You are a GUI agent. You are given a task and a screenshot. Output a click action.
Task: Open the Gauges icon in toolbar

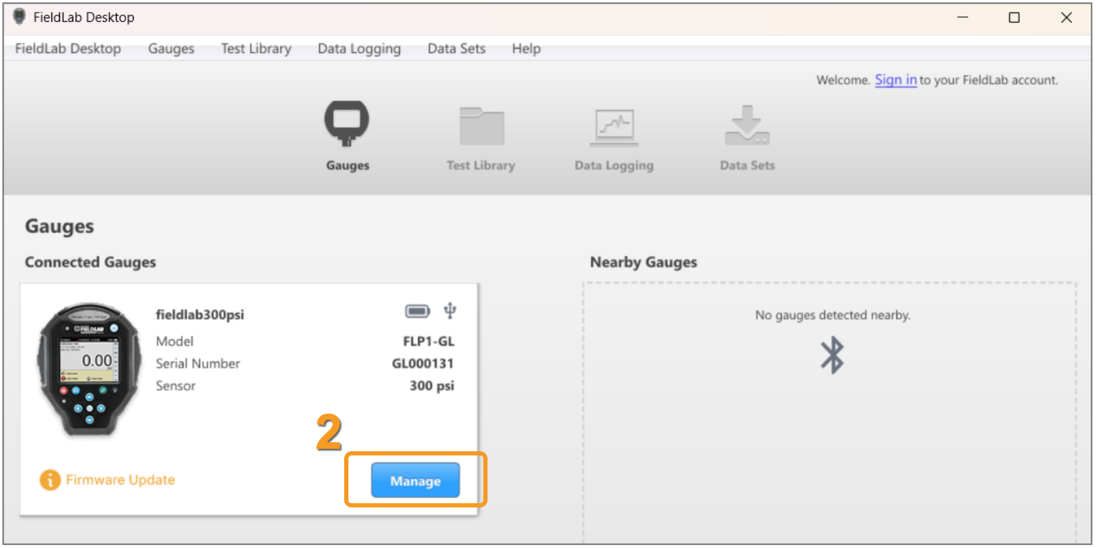(347, 124)
